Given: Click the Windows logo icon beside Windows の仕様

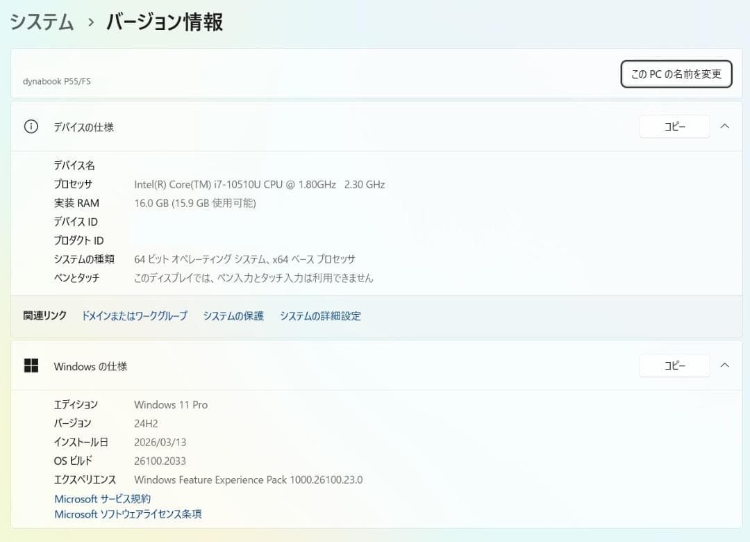Looking at the screenshot, I should point(31,366).
